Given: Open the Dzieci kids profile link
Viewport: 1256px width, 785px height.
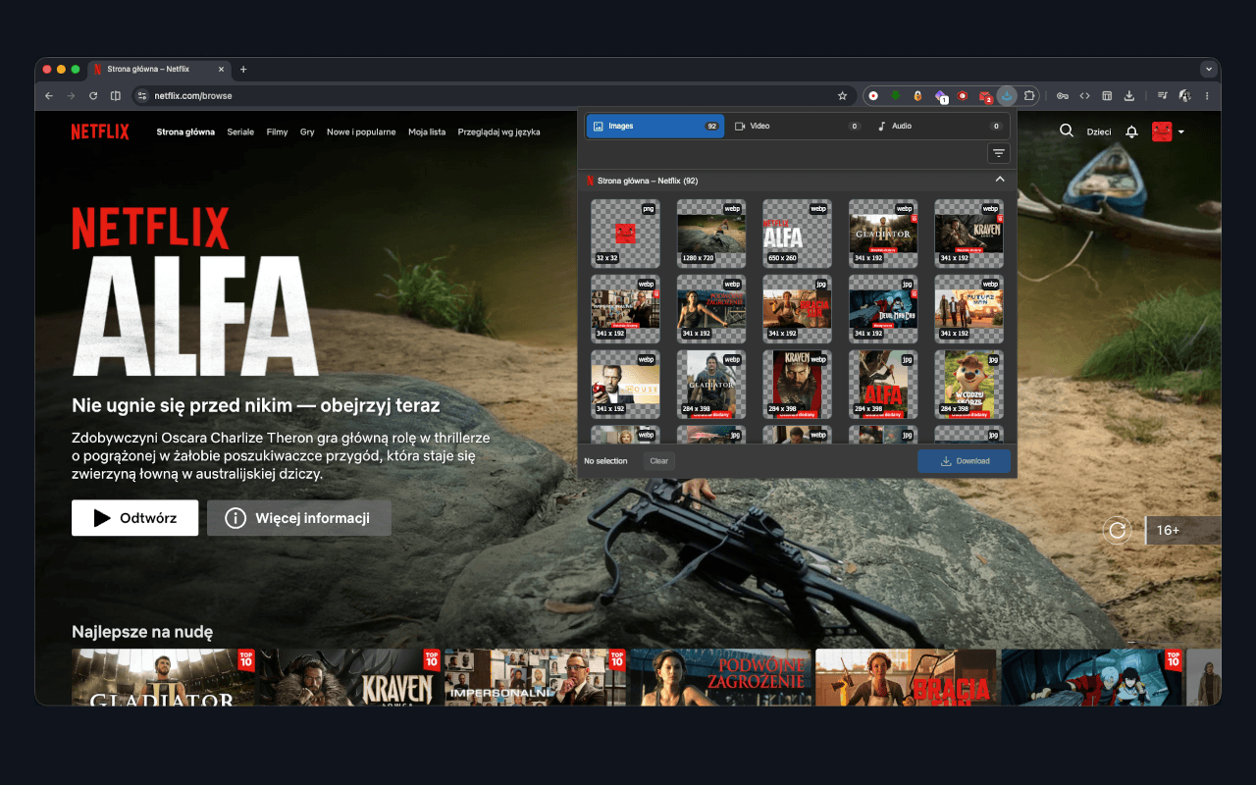Looking at the screenshot, I should [x=1099, y=131].
